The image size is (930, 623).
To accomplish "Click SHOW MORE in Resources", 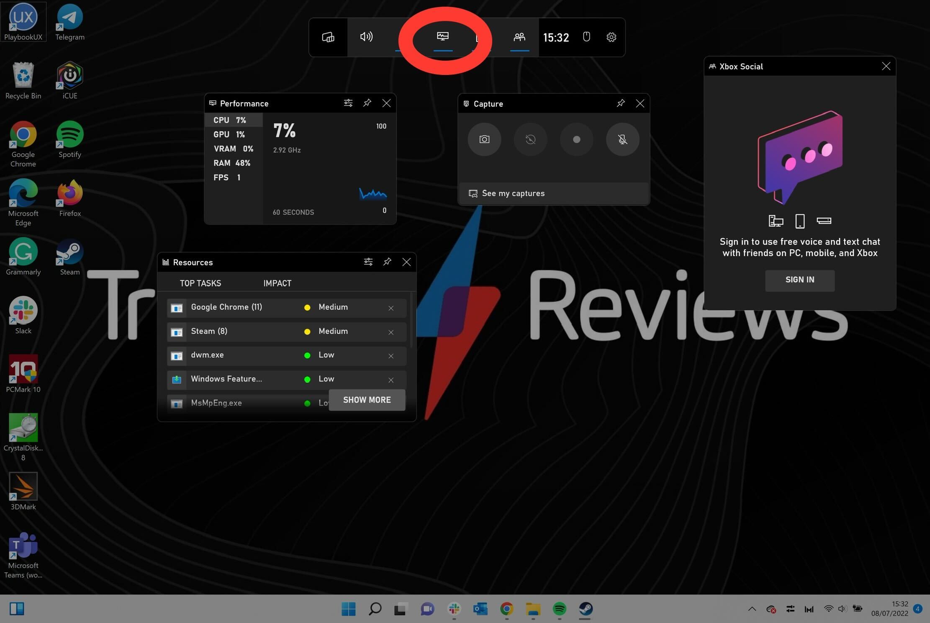I will click(x=367, y=400).
